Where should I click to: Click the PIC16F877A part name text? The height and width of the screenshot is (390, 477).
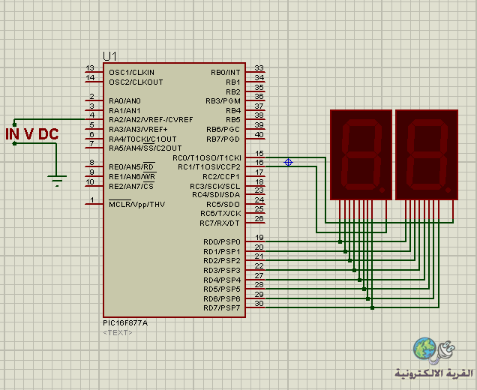[x=125, y=323]
